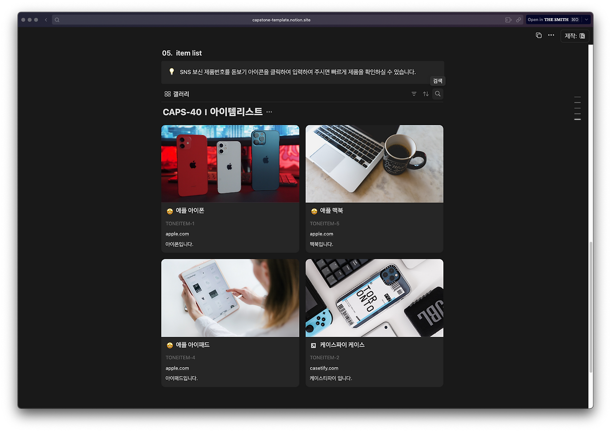This screenshot has width=611, height=432.
Task: Click the arrow icon beside 케이스파이 케이스
Action: coord(314,346)
